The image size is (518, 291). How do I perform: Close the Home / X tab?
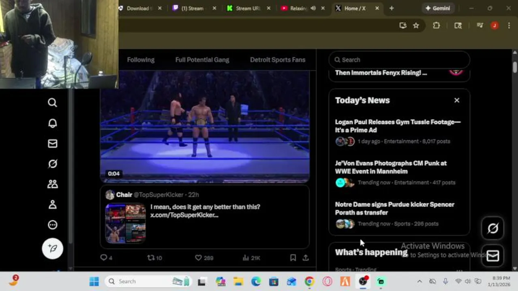pyautogui.click(x=377, y=8)
